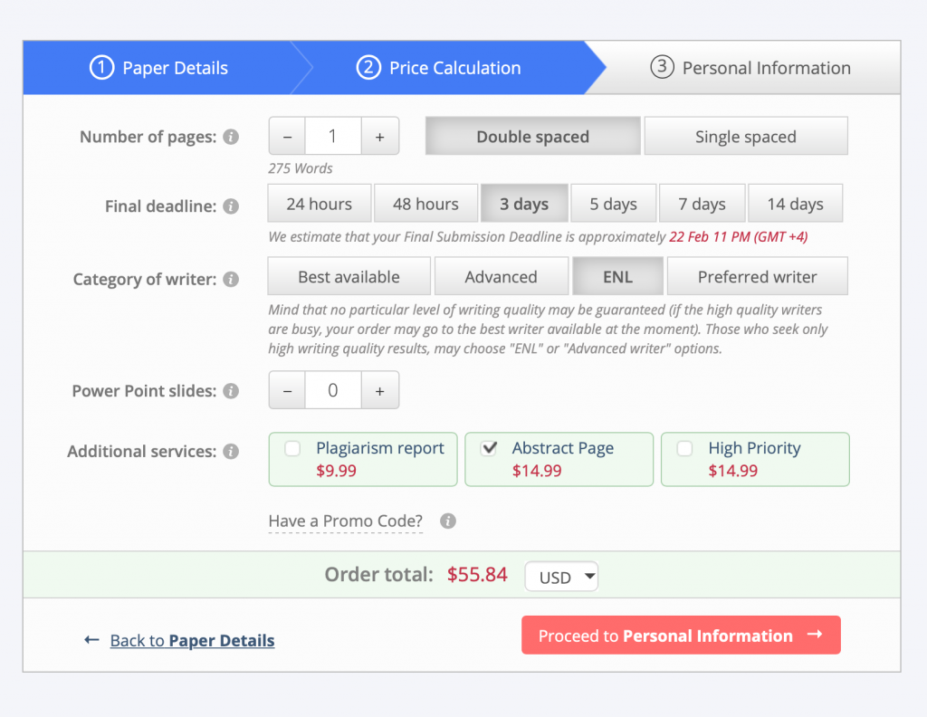This screenshot has width=927, height=717.
Task: Click the back arrow icon before Paper Details link
Action: click(91, 639)
